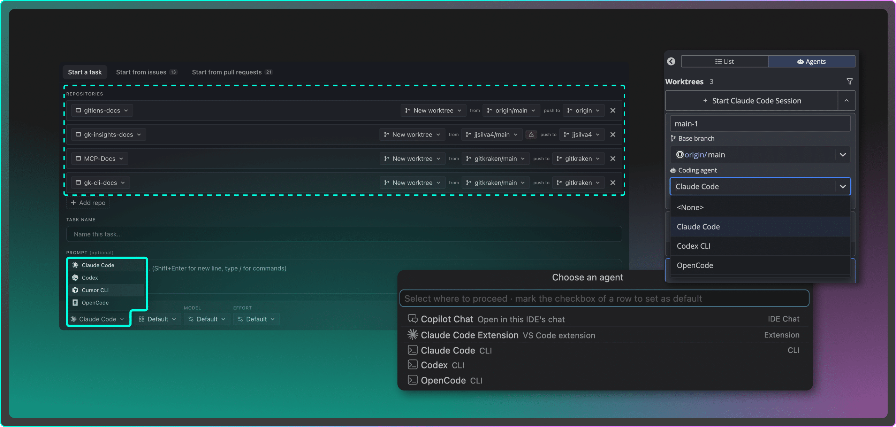Open New worktree dropdown in gk-cli-docs row
The width and height of the screenshot is (896, 427).
[412, 183]
